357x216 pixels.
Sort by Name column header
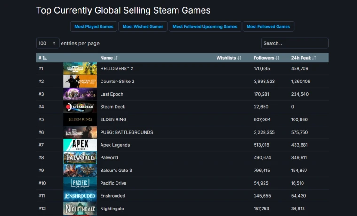pos(109,58)
